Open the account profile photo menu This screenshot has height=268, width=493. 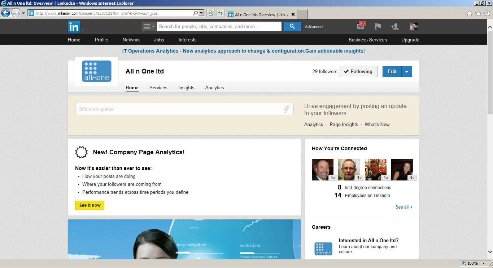(414, 26)
